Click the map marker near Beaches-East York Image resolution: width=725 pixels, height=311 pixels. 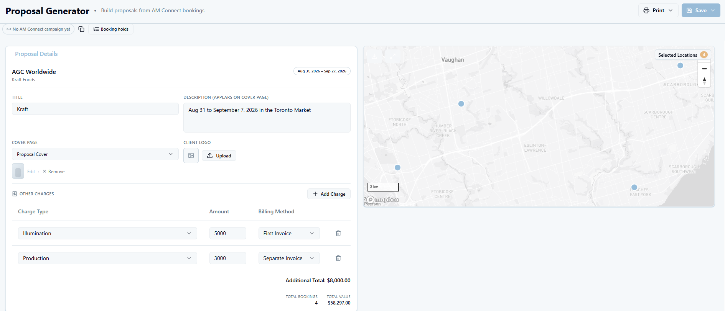[634, 187]
